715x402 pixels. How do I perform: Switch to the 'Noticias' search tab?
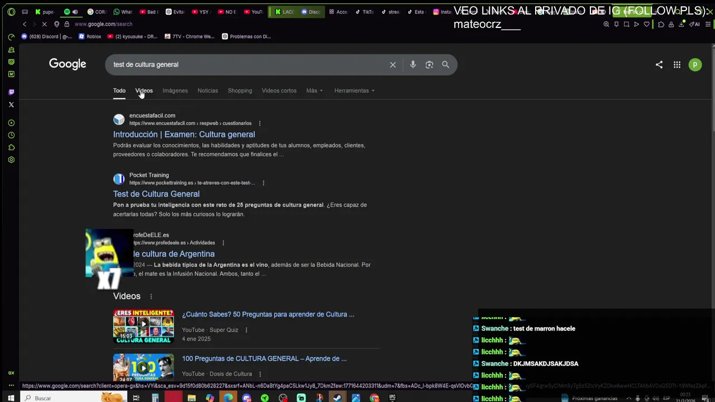click(208, 90)
